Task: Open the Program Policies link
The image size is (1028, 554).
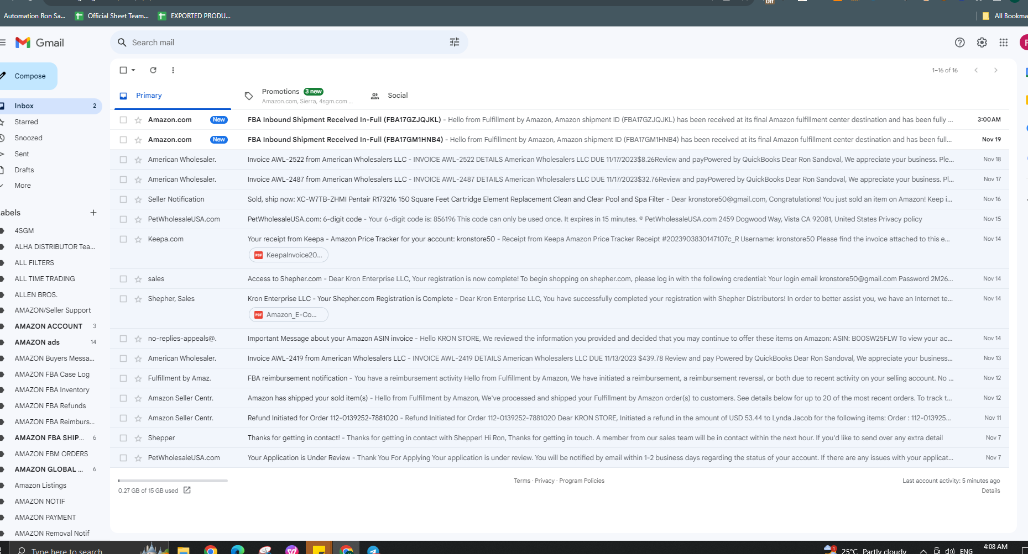Action: pos(582,481)
